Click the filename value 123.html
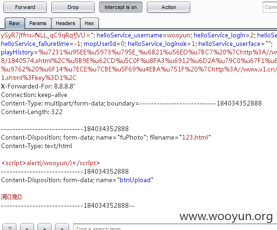The width and height of the screenshot is (277, 230). tap(195, 138)
